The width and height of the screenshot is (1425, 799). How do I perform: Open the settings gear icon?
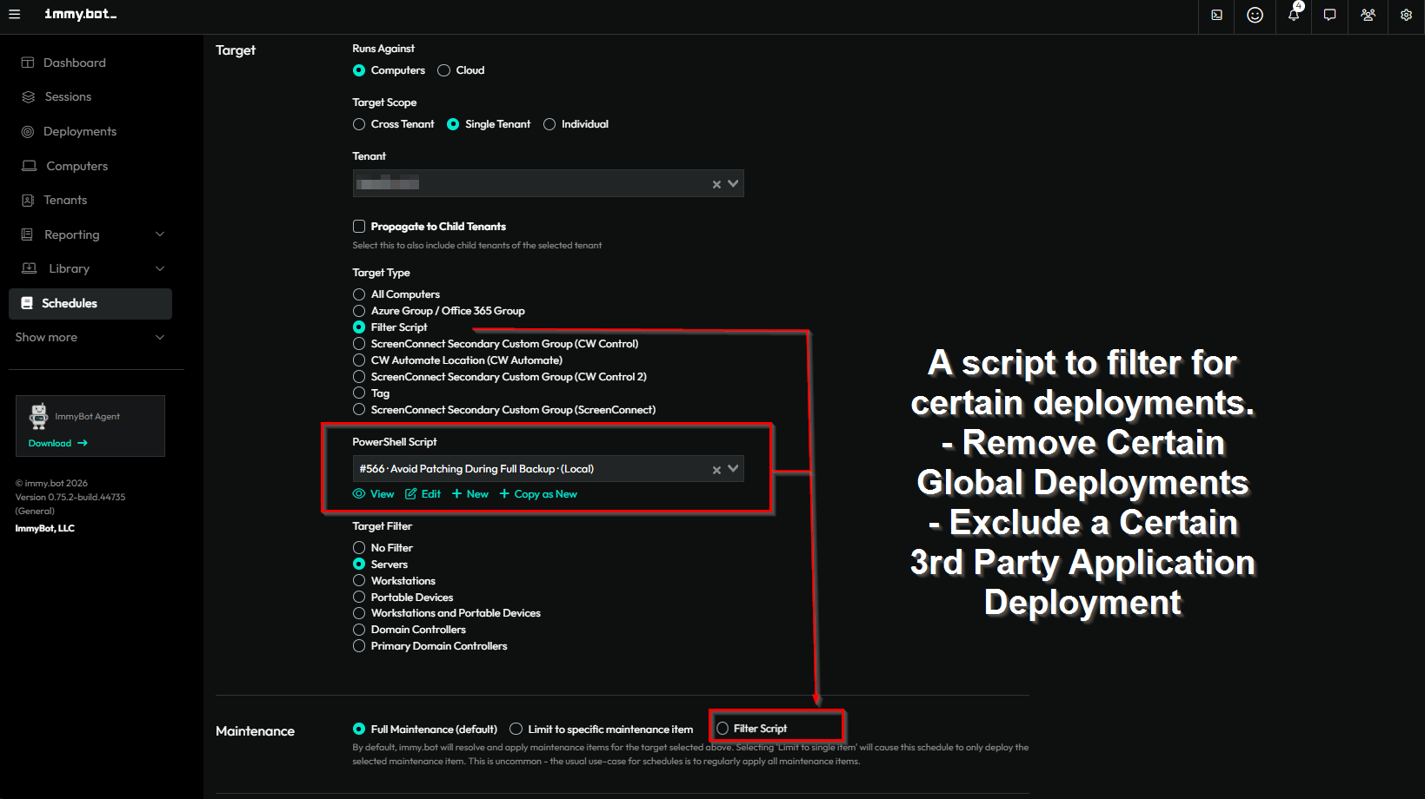1406,15
